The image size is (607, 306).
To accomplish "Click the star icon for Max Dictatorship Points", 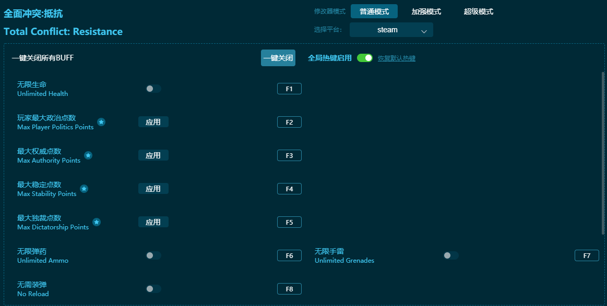I will (97, 222).
